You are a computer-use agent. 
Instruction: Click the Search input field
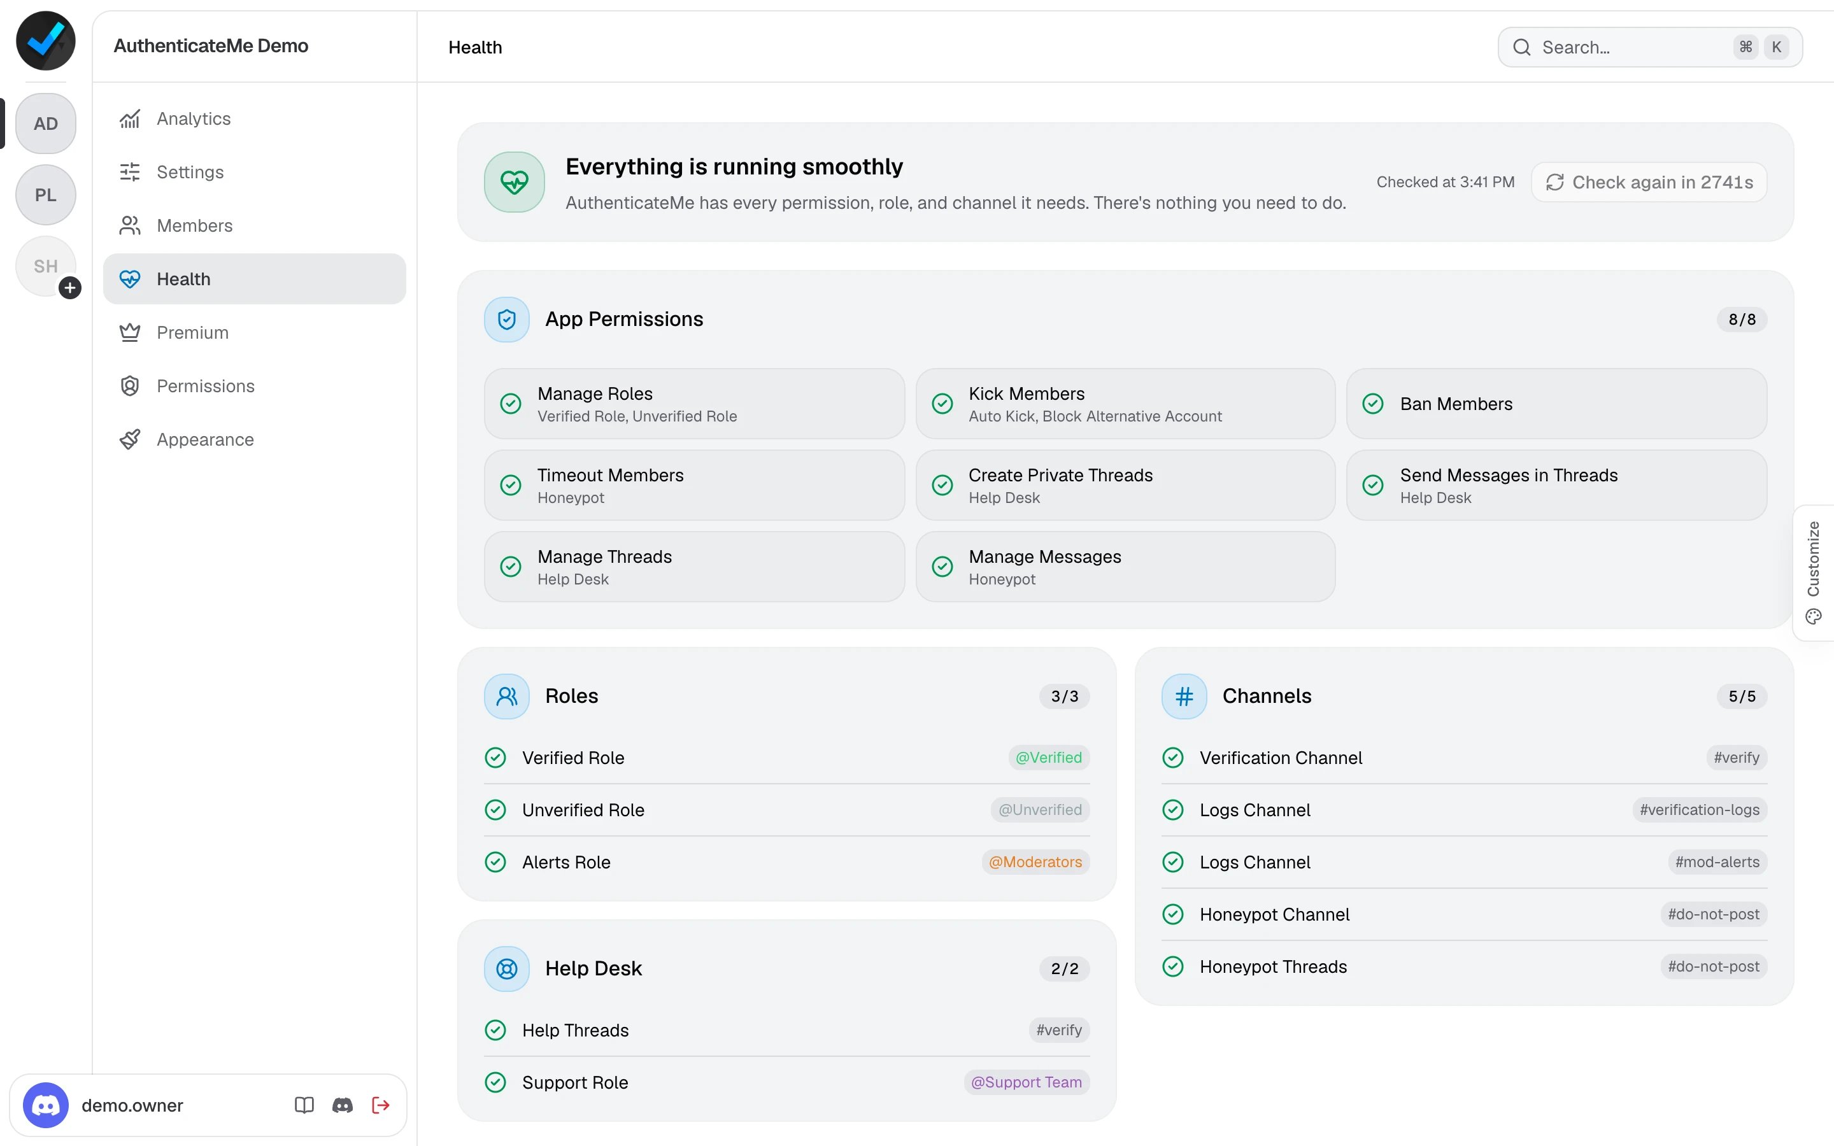pyautogui.click(x=1650, y=47)
